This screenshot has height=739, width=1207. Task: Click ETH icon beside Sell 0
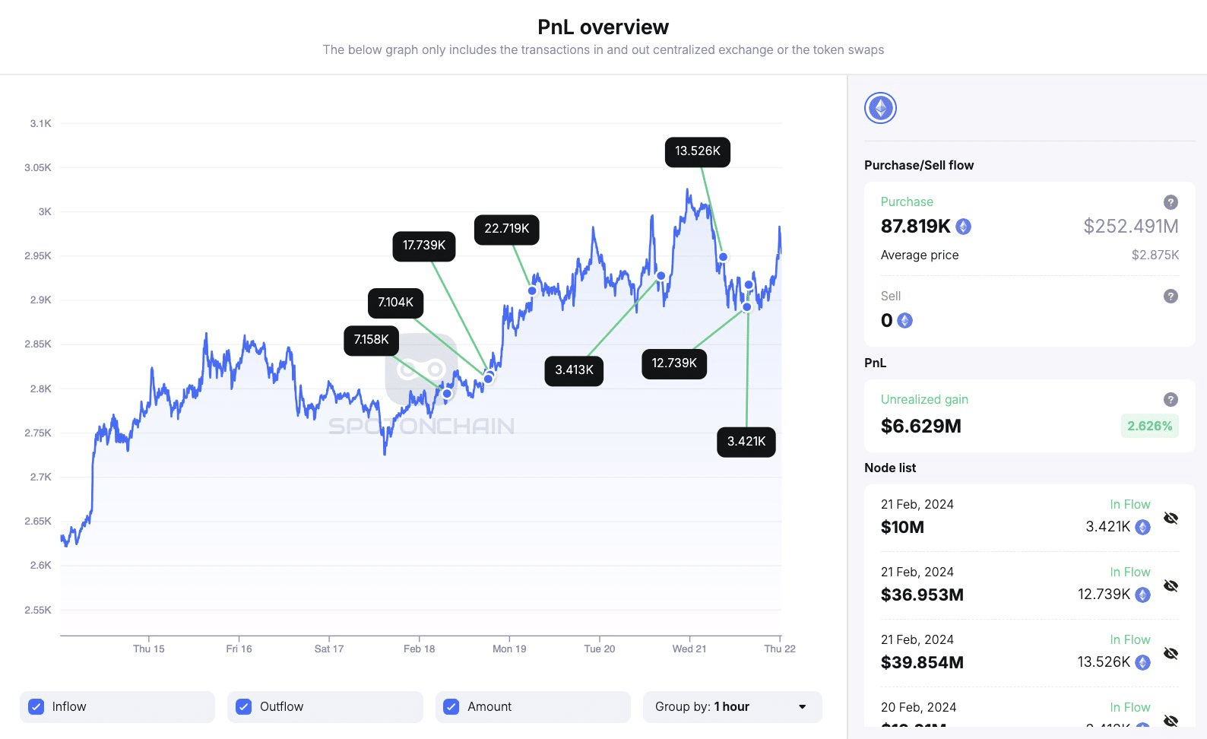tap(904, 321)
